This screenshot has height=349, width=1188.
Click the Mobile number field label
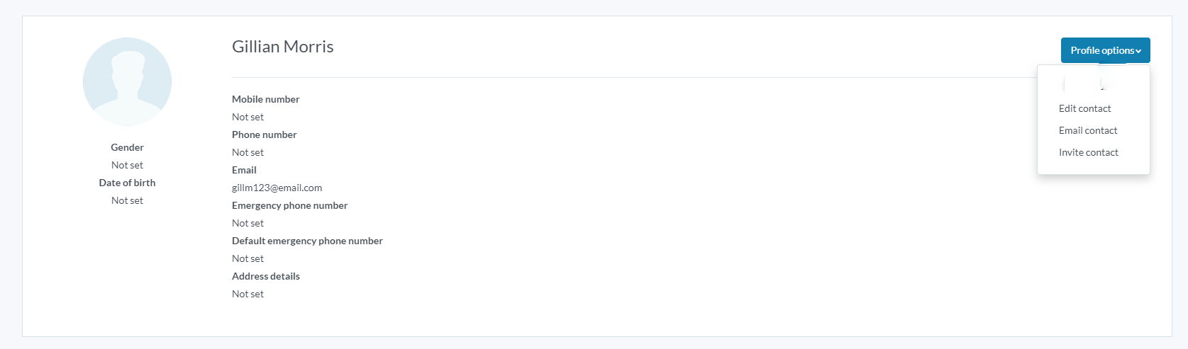point(265,99)
